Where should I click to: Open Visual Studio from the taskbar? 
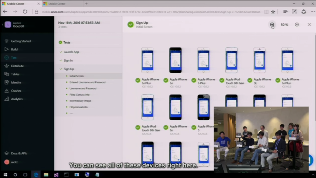click(56, 175)
